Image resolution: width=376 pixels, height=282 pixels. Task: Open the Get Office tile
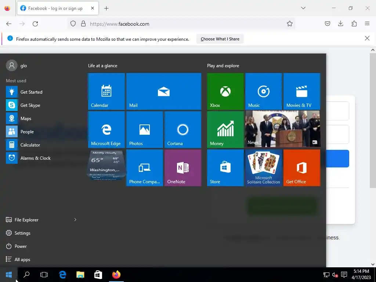(302, 168)
